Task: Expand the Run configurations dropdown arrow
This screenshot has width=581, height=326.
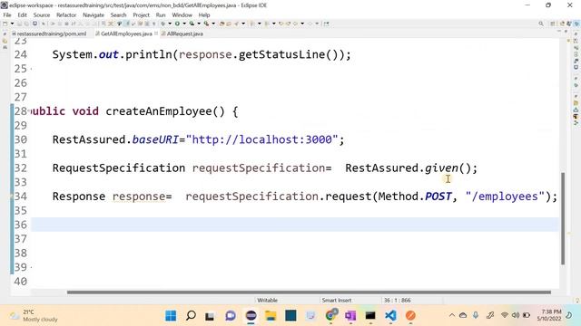Action: click(184, 24)
